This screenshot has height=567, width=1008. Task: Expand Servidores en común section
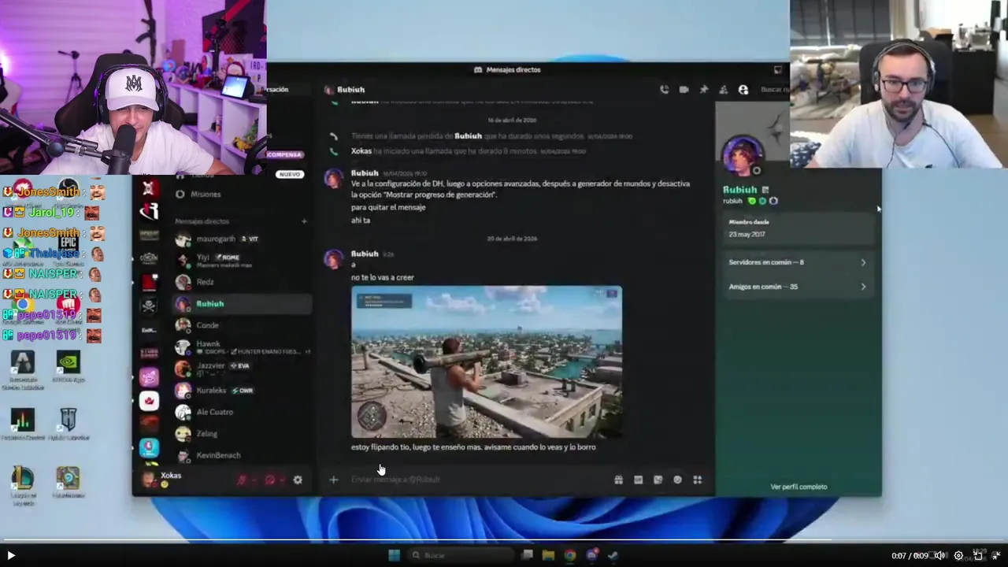tap(797, 262)
